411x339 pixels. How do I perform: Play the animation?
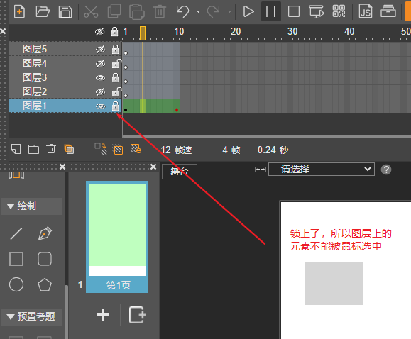coord(248,11)
